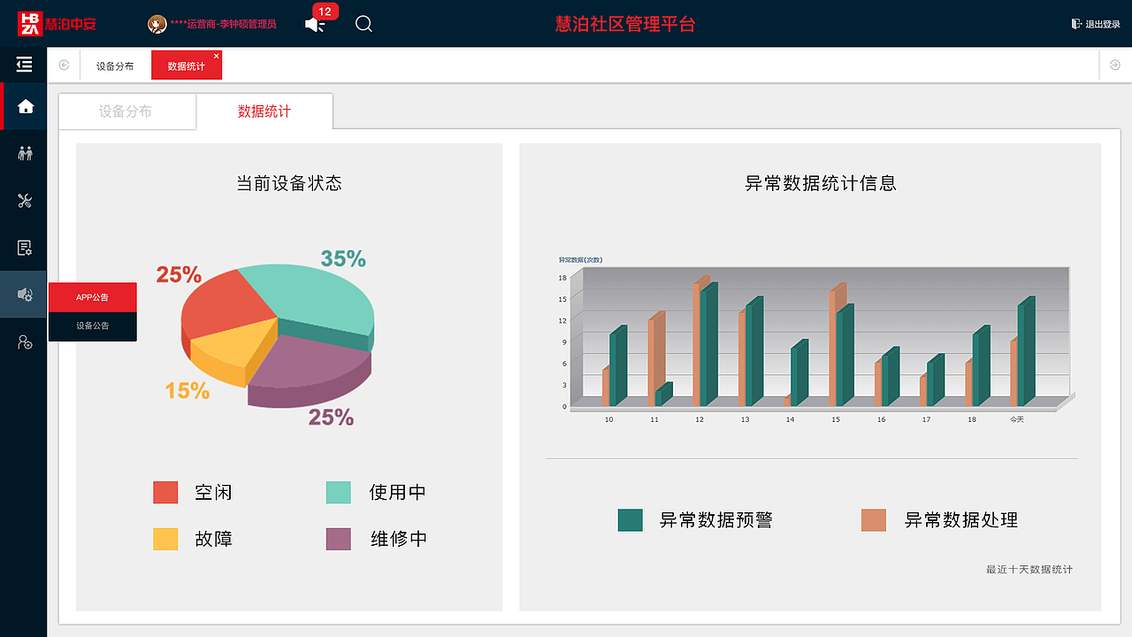Click the red 空闲 legend color swatch
The width and height of the screenshot is (1132, 637).
[165, 492]
